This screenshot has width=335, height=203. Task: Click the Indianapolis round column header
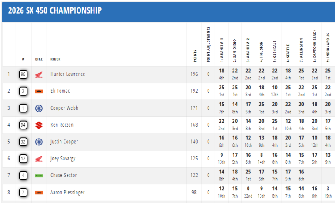pos(328,47)
